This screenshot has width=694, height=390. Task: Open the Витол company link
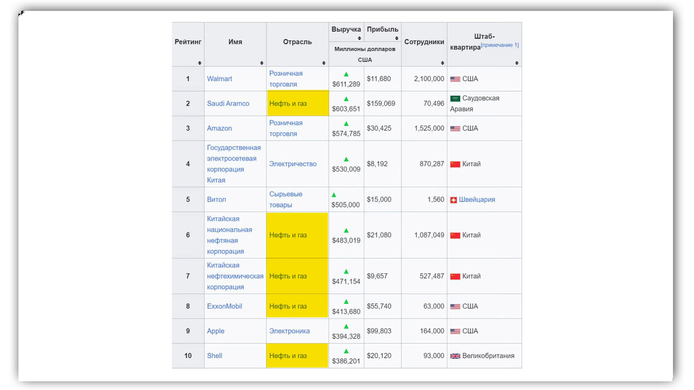[216, 199]
